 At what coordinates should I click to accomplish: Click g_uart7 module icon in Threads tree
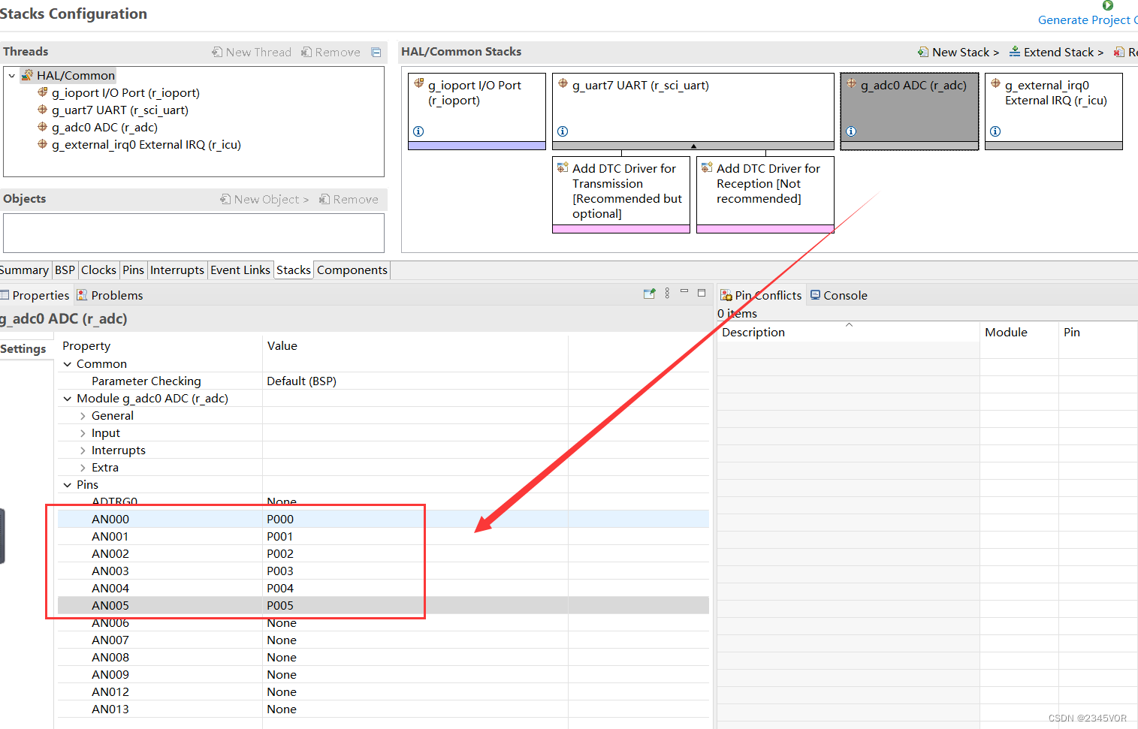pyautogui.click(x=43, y=110)
